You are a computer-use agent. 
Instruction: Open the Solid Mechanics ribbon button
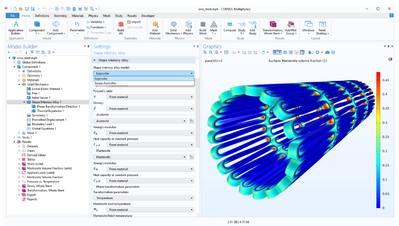coord(173,28)
